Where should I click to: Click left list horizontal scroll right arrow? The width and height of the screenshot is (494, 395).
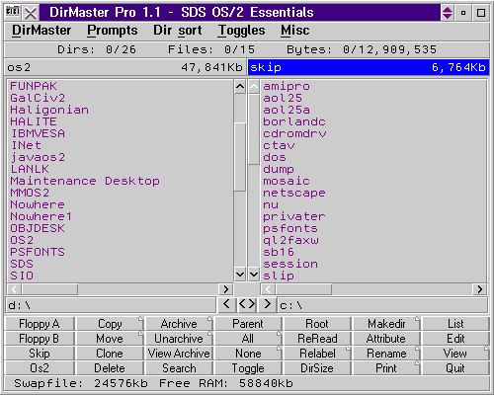pyautogui.click(x=226, y=289)
